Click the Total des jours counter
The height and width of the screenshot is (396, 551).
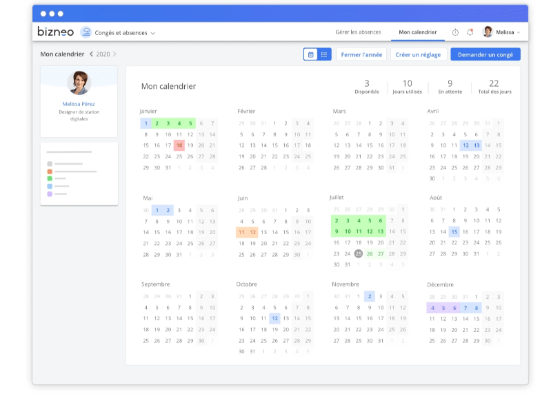pyautogui.click(x=494, y=87)
